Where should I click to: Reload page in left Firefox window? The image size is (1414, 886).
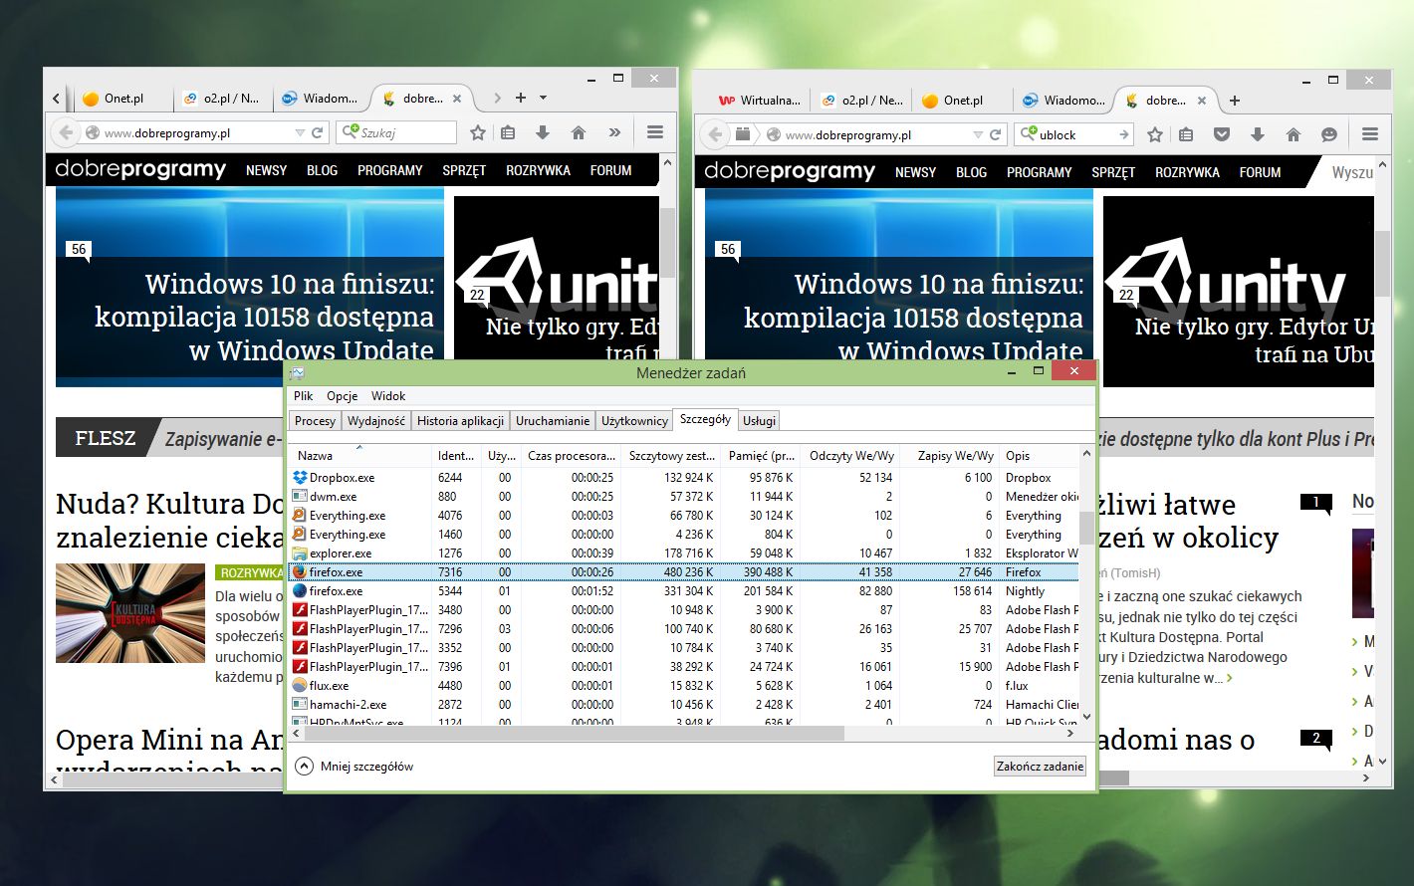[x=318, y=132]
